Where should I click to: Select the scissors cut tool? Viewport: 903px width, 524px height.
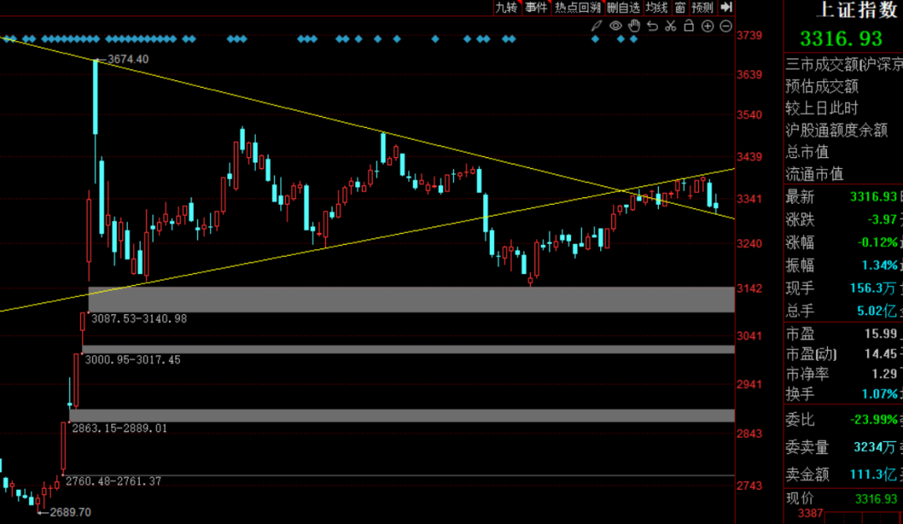click(x=671, y=26)
